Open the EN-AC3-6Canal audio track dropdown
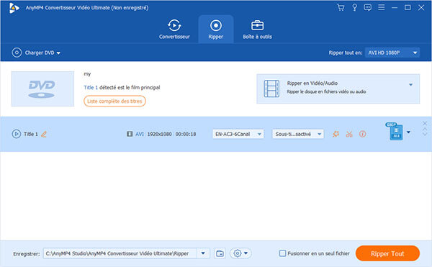This screenshot has height=267, width=432. [238, 134]
